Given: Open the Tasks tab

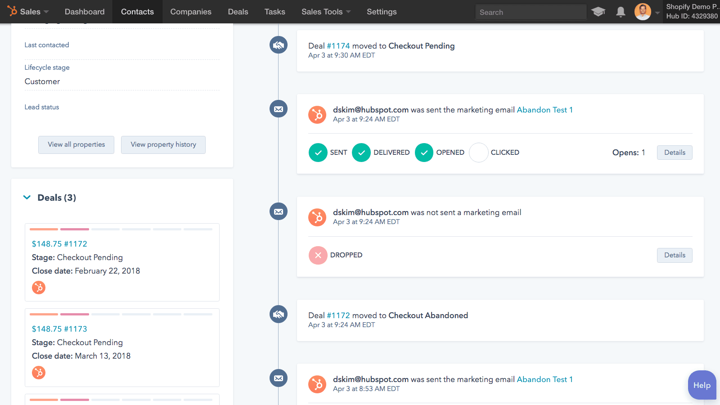Looking at the screenshot, I should [x=275, y=12].
